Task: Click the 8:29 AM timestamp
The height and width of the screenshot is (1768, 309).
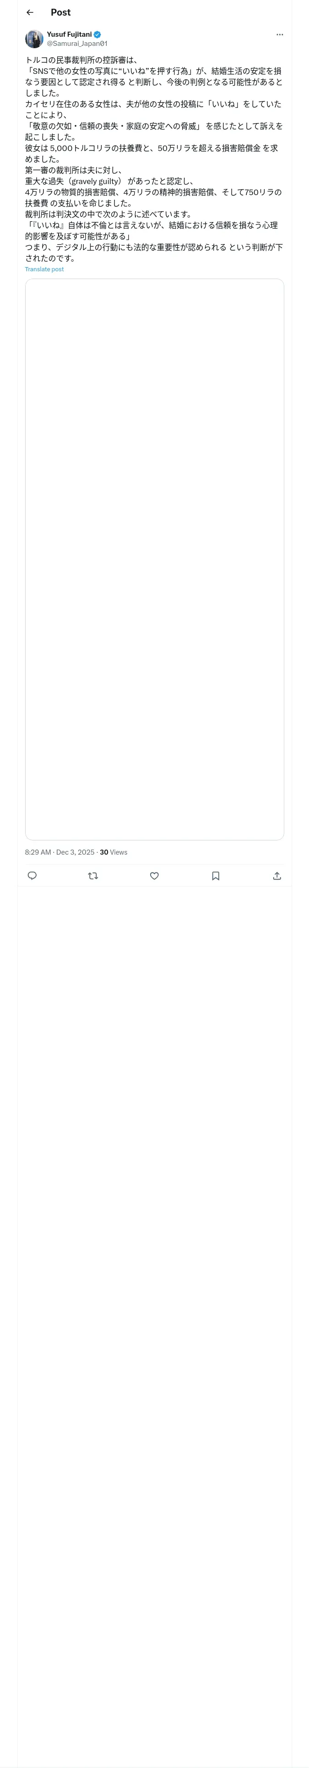Action: [38, 852]
